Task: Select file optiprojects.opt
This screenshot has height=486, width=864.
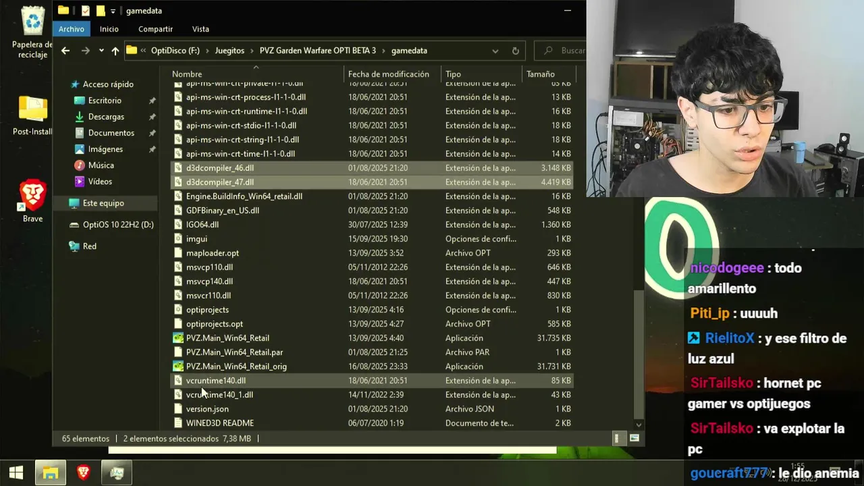Action: pyautogui.click(x=371, y=324)
